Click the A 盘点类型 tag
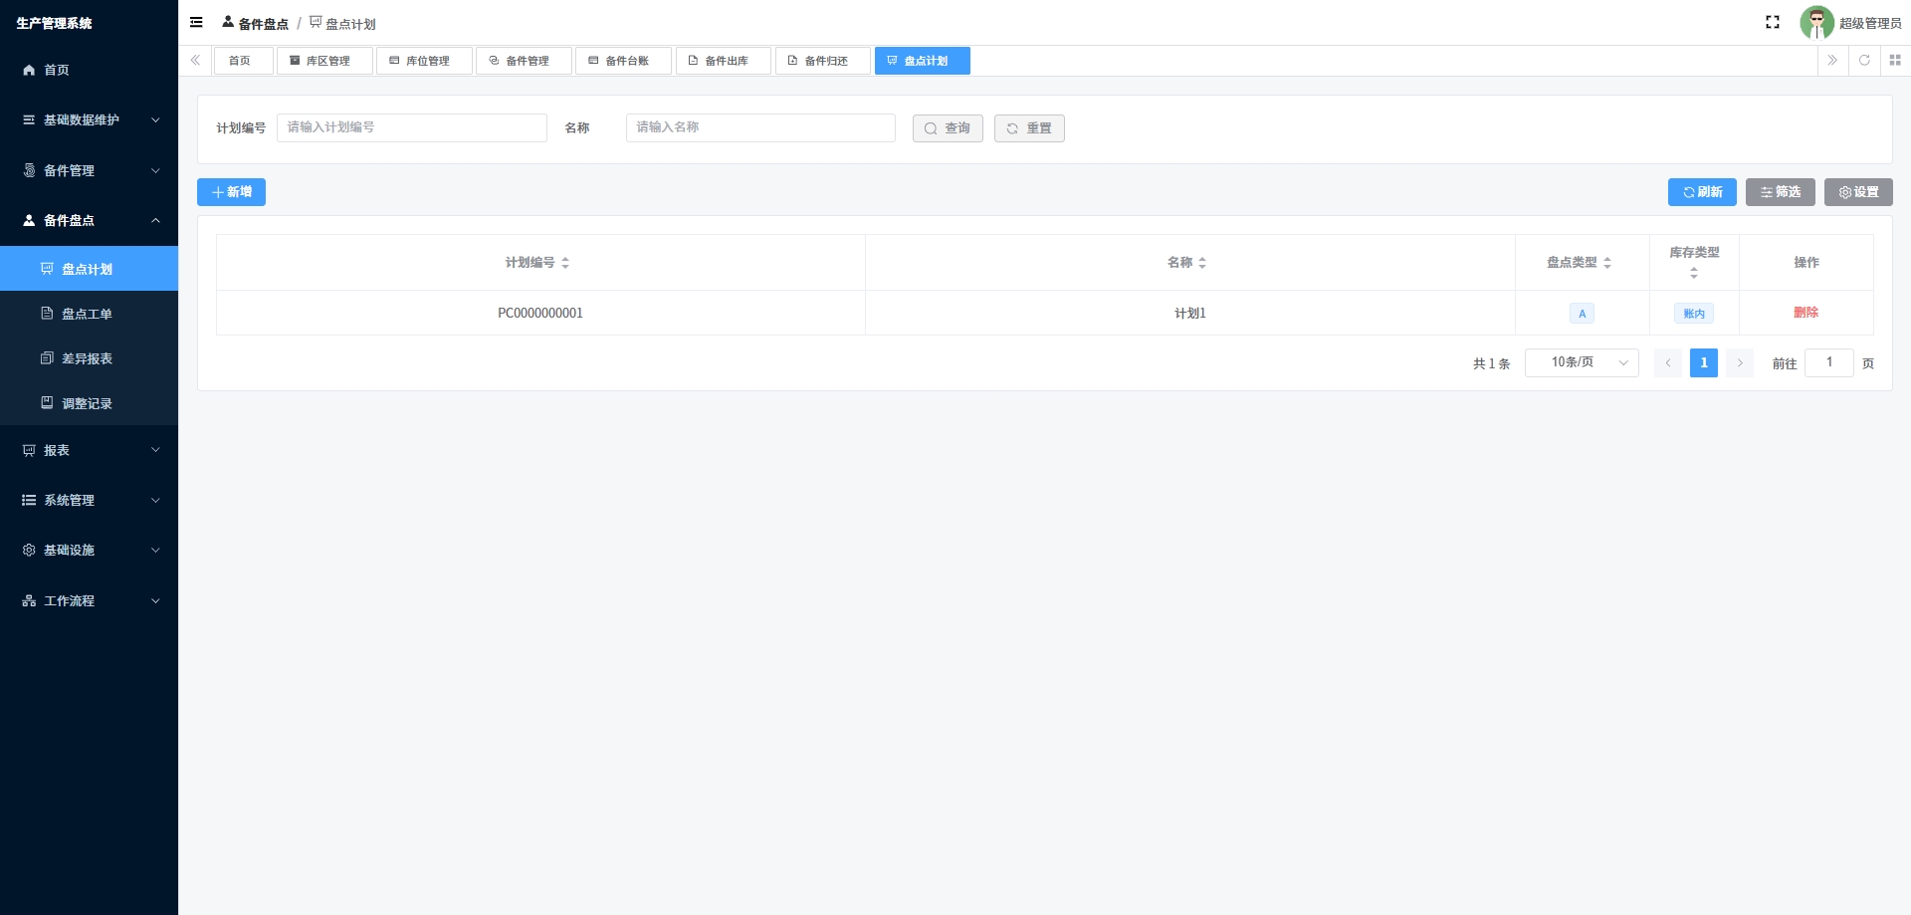The image size is (1911, 915). point(1582,314)
